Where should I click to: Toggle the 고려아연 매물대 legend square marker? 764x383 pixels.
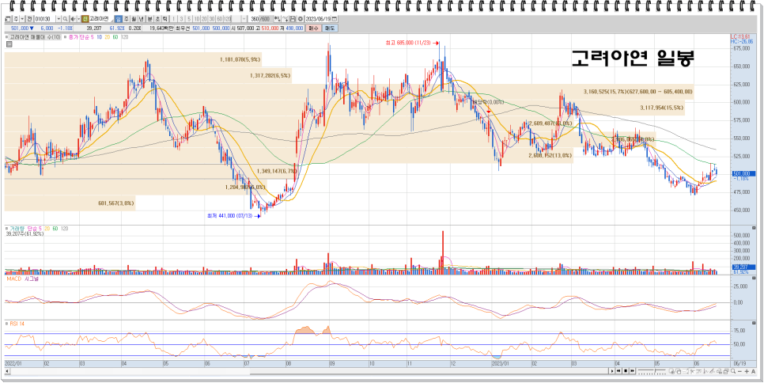[x=6, y=37]
